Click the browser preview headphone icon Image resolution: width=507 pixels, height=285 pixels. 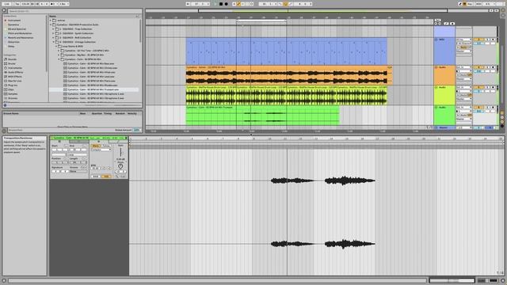pyautogui.click(x=5, y=105)
